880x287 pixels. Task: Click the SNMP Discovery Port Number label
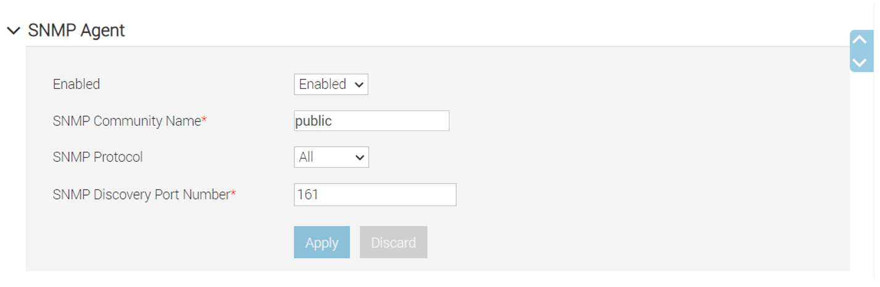pos(141,194)
